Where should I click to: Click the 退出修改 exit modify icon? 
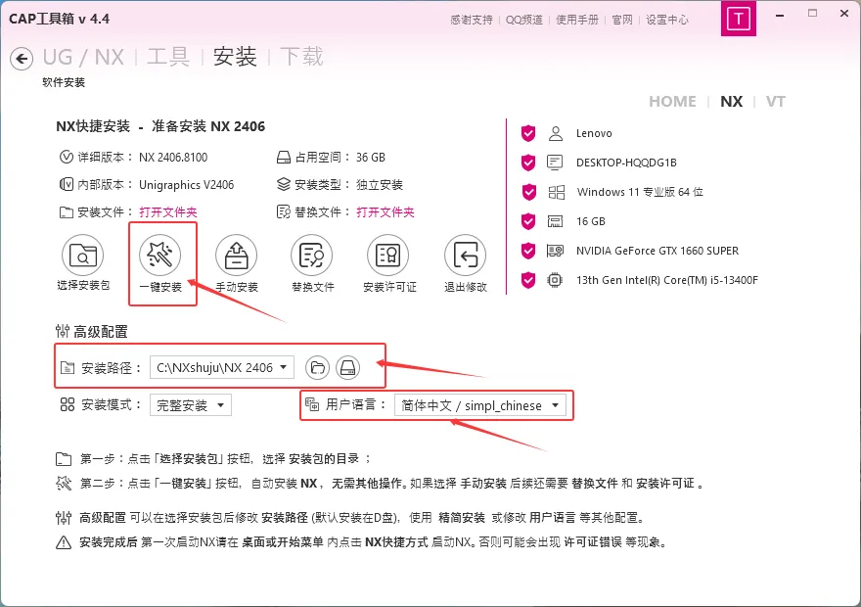[x=465, y=255]
